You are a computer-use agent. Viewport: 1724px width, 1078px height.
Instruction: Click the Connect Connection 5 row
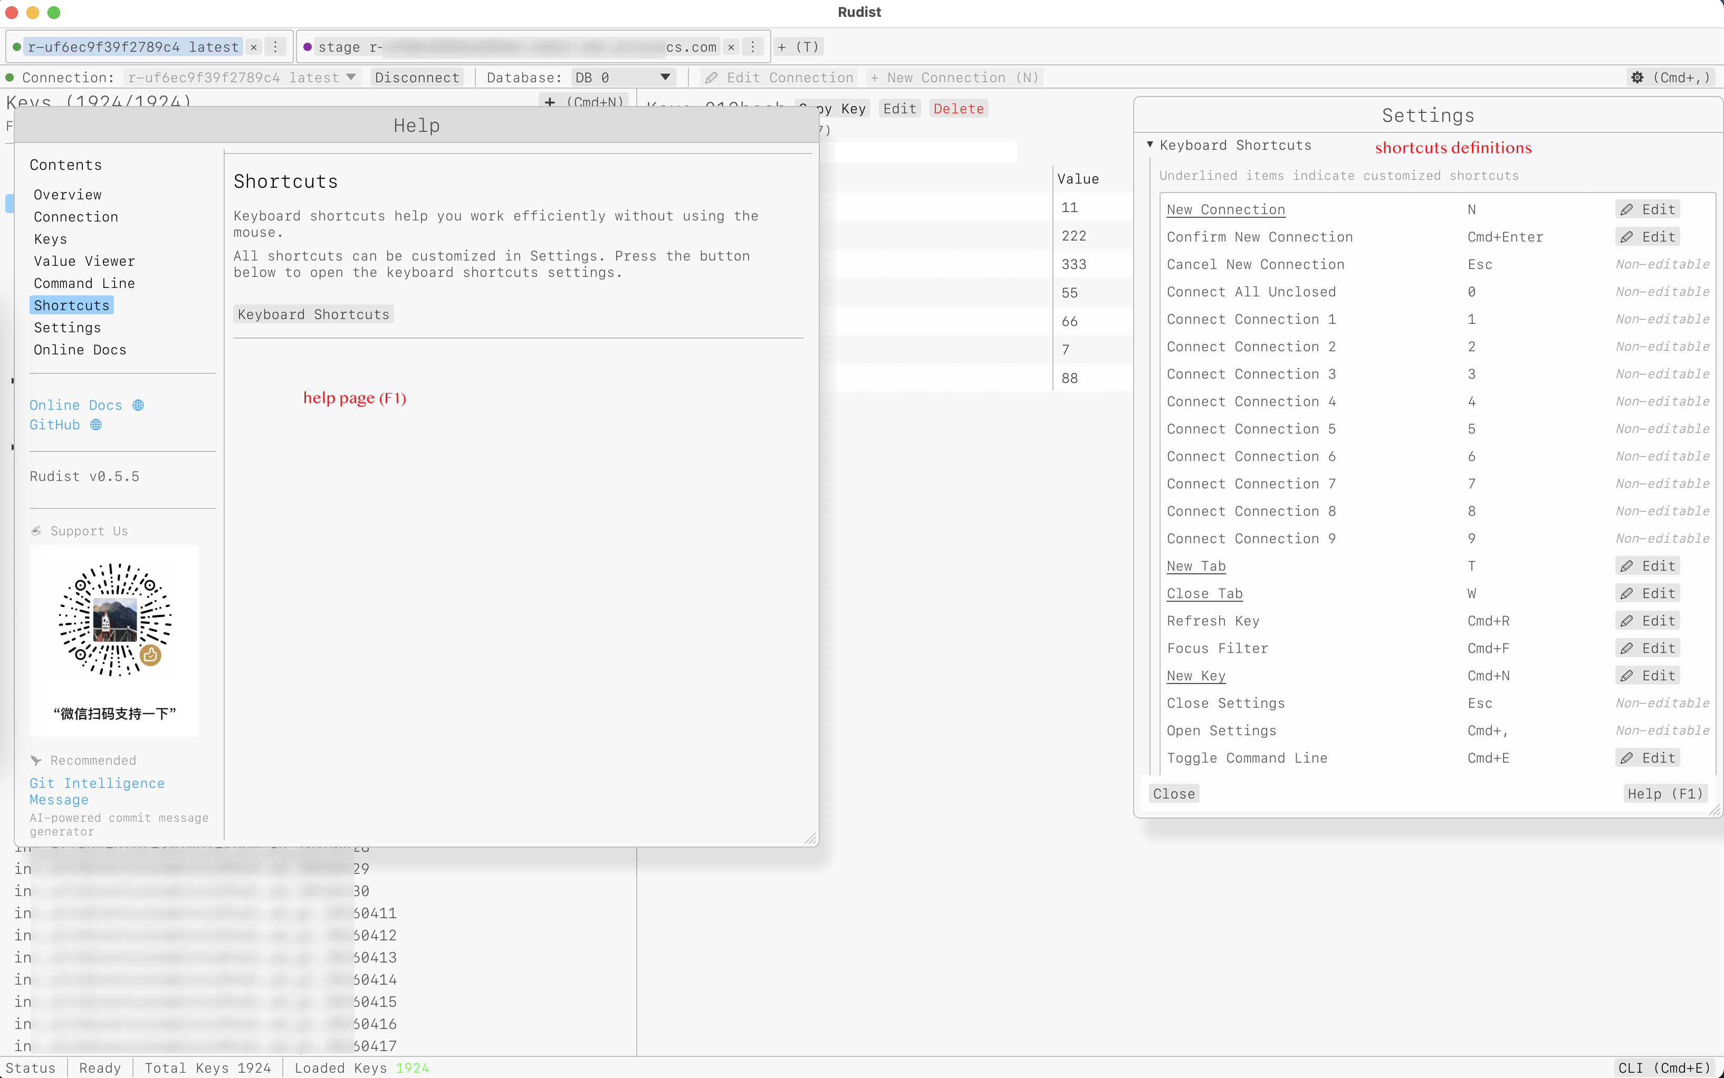1438,429
